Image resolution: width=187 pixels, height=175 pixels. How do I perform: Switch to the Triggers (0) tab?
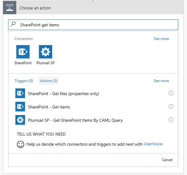[x=24, y=81]
